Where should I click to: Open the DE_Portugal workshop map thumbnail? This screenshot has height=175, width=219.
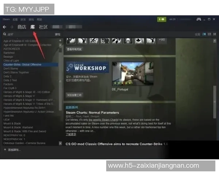coord(127,73)
